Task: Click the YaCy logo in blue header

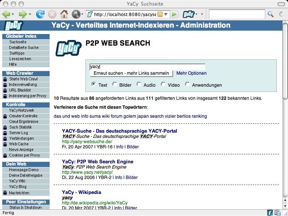Action: [14, 25]
